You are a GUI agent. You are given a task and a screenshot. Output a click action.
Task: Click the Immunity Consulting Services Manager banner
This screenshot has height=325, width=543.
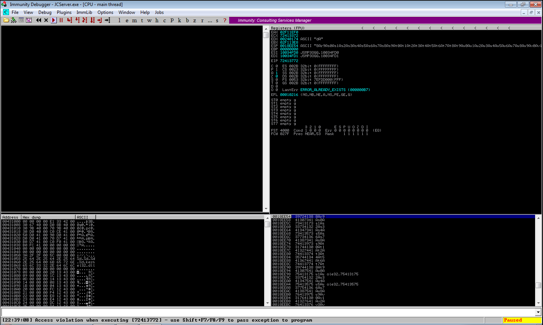(x=385, y=20)
